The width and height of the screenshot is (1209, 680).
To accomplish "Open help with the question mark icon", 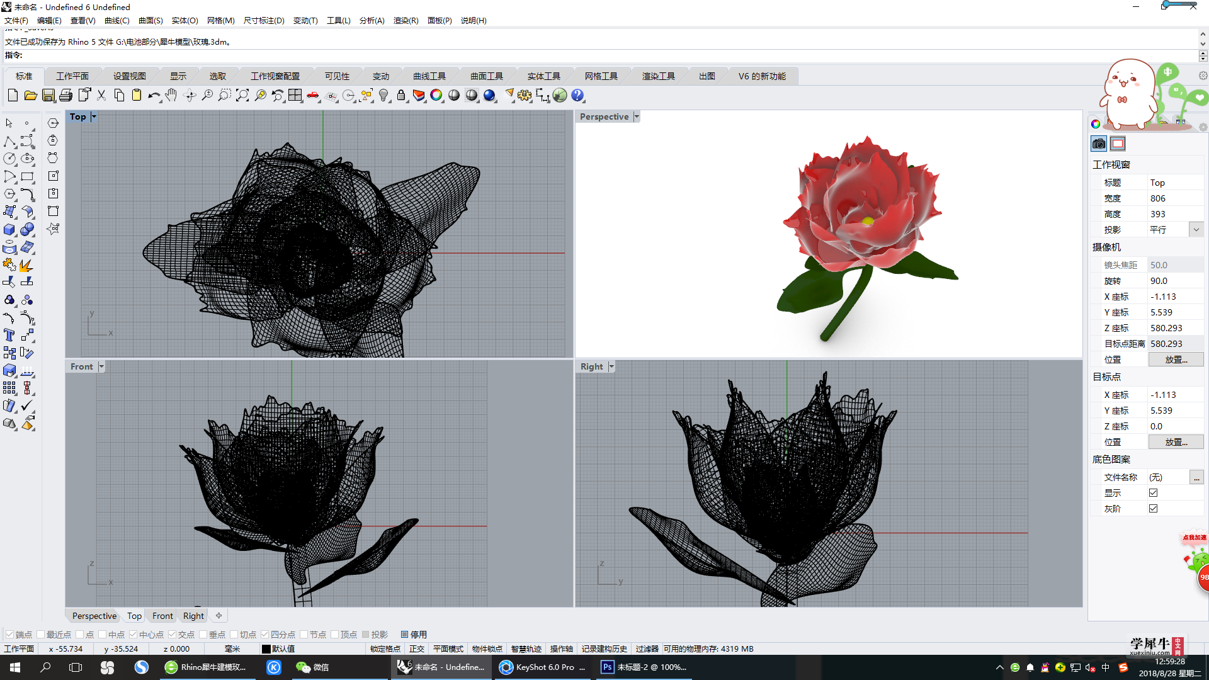I will pos(577,95).
